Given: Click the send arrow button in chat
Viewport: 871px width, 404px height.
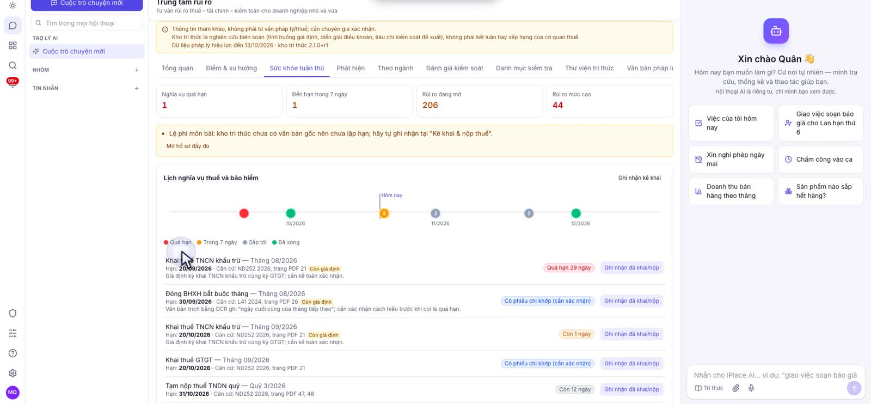Looking at the screenshot, I should [854, 388].
